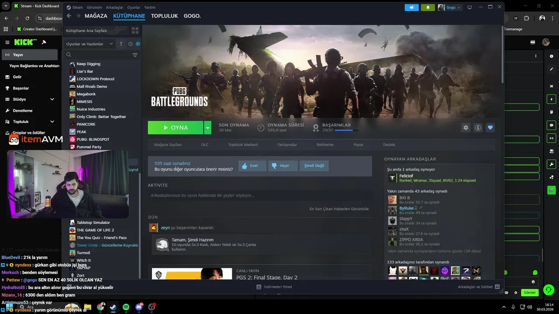Toggle the ready-to-play filter icon
Viewport: 559px width, 314px height.
(138, 44)
